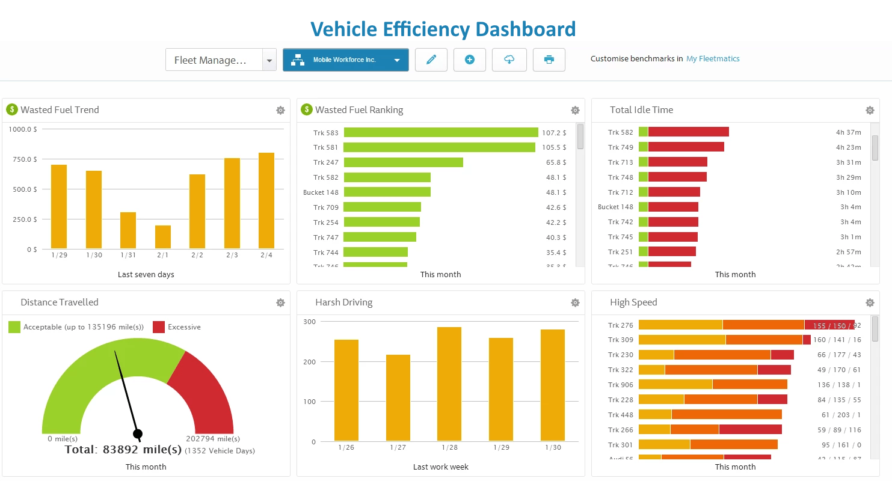This screenshot has height=481, width=892.
Task: Click Wasted Fuel Ranking scrollbar thumb
Action: click(580, 136)
